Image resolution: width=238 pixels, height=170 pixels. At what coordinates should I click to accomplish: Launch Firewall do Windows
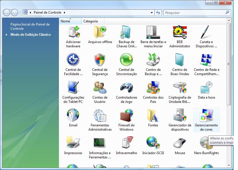click(126, 116)
